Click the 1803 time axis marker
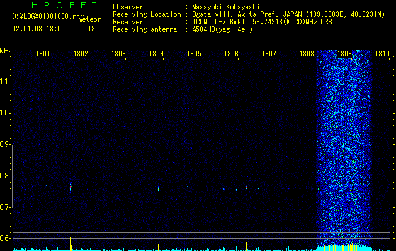Image resolution: width=396 pixels, height=251 pixels. 118,54
